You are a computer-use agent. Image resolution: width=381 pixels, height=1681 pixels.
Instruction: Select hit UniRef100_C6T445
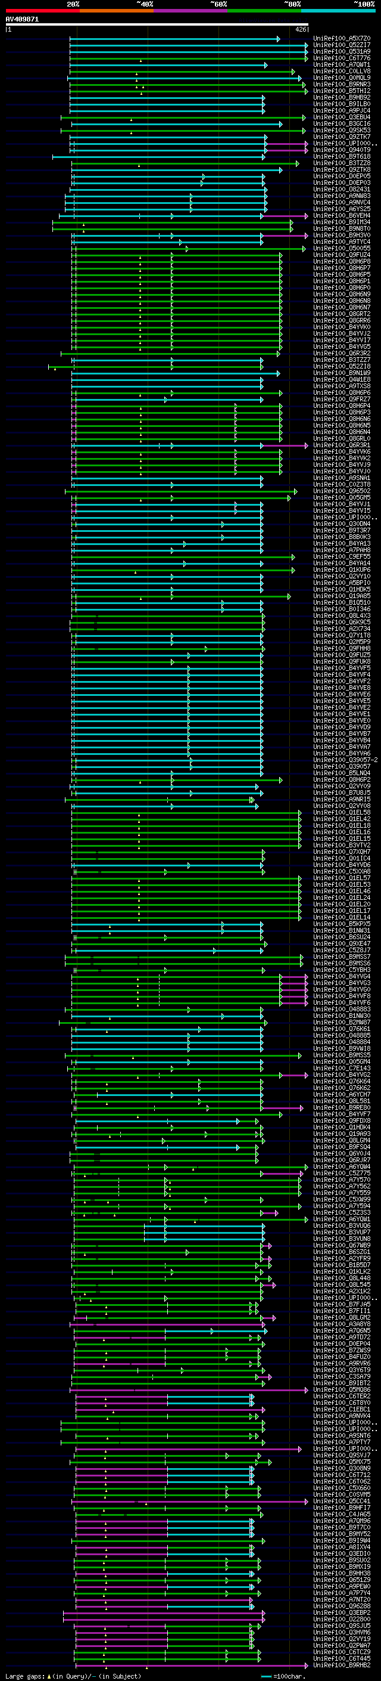click(x=342, y=1658)
